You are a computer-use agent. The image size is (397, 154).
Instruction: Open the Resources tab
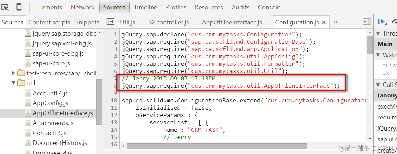[209, 7]
